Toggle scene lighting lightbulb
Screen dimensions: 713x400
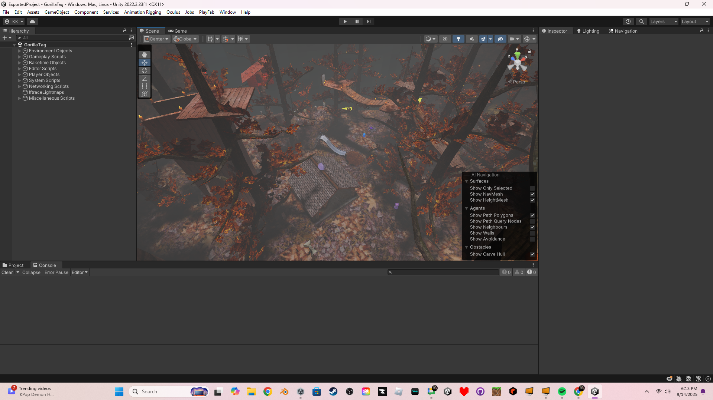(x=458, y=39)
